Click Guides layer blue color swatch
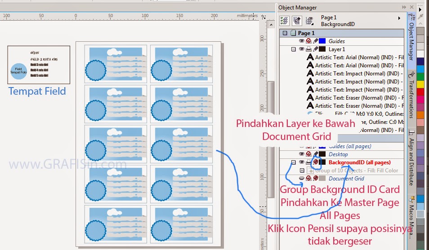The image size is (429, 250). (x=322, y=41)
